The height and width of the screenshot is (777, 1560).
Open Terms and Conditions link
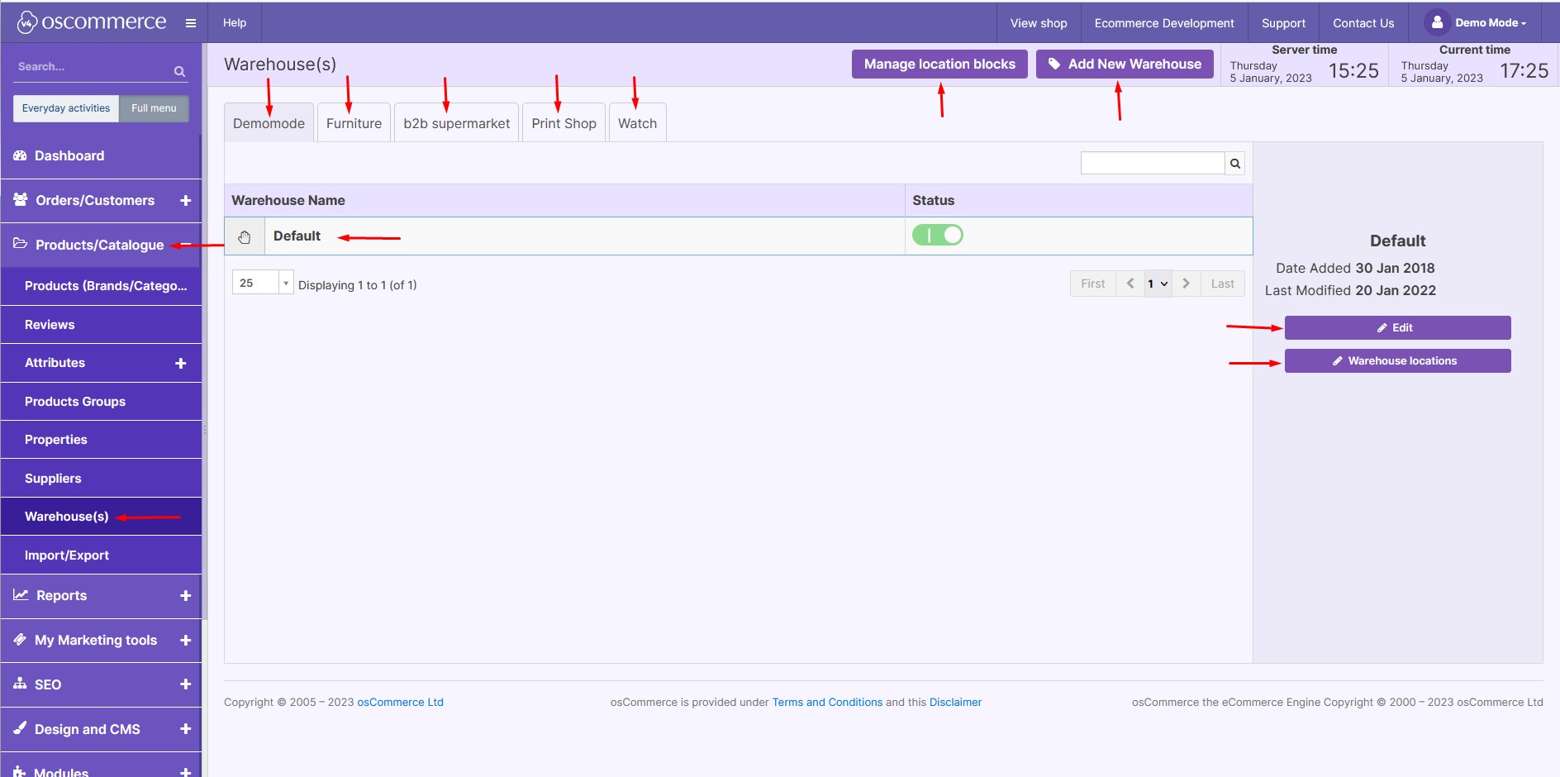[827, 703]
